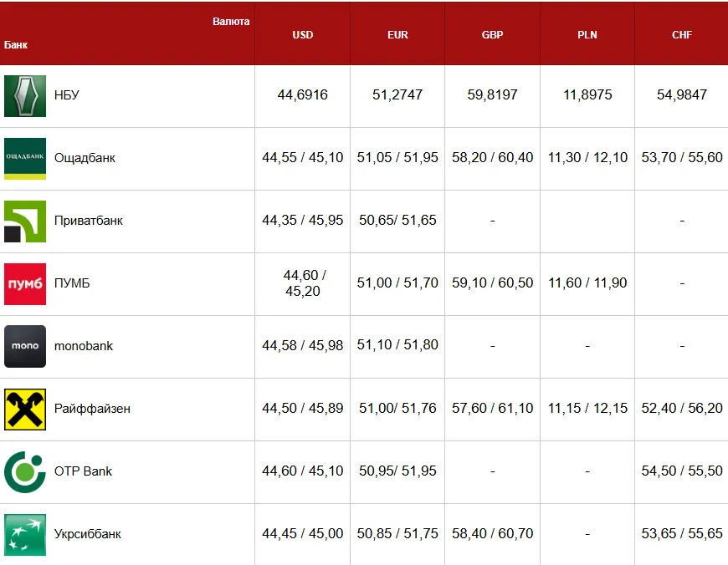Click the OTP Bank green logo
The width and height of the screenshot is (728, 565).
(x=25, y=471)
